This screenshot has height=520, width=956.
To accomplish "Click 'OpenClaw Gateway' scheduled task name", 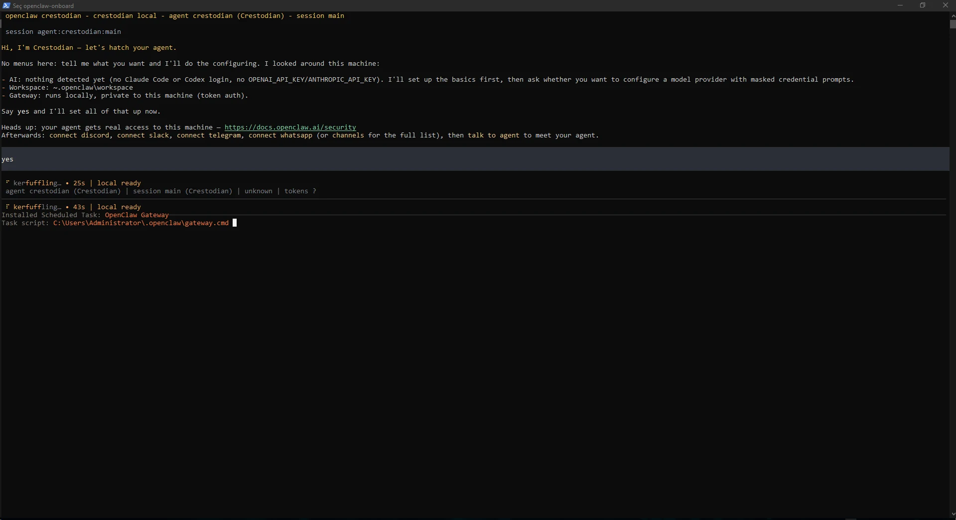I will pos(137,215).
